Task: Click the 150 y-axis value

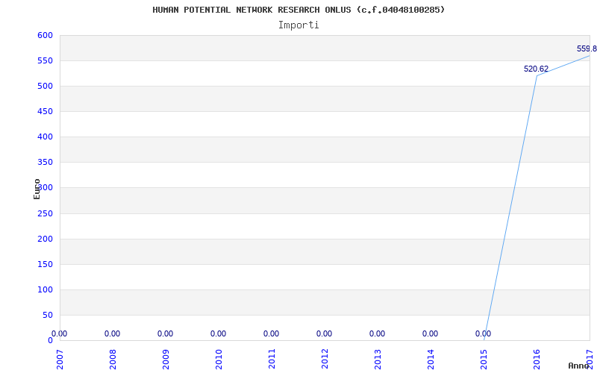Action: [x=45, y=265]
